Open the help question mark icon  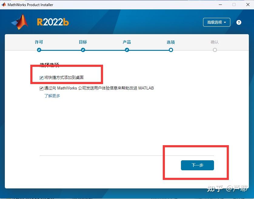[x=239, y=22]
